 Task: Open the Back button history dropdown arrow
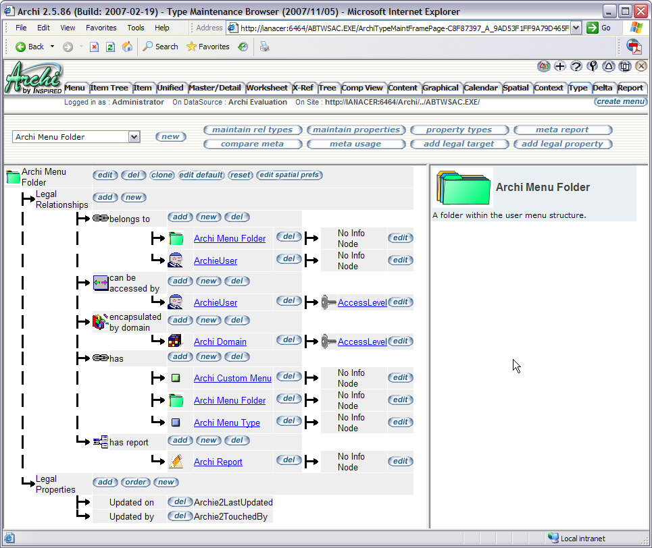pyautogui.click(x=53, y=47)
